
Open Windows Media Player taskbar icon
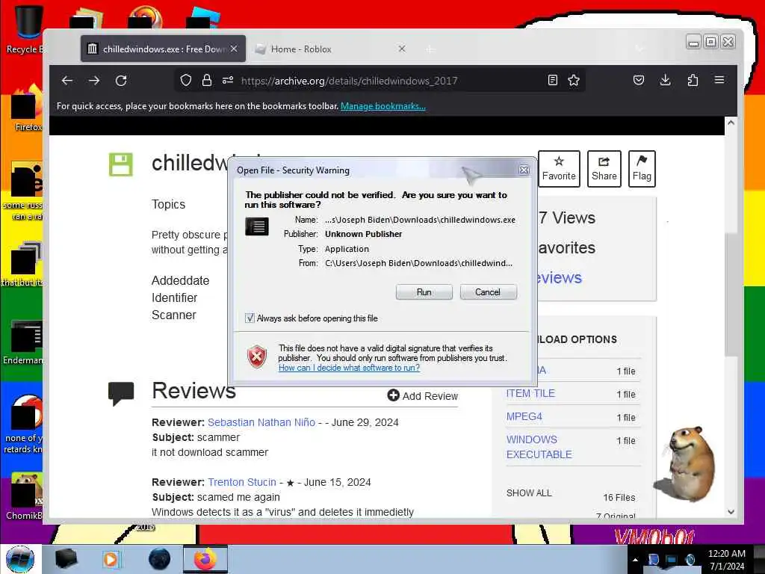(x=111, y=559)
